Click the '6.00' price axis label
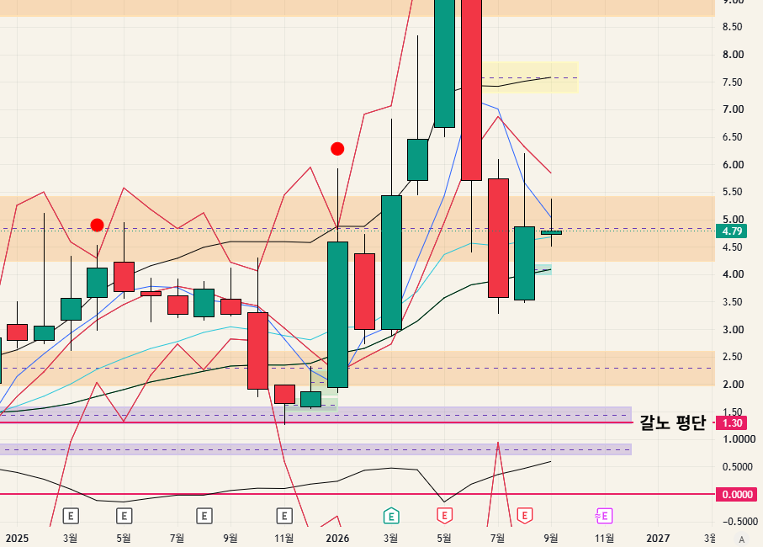 [x=733, y=165]
